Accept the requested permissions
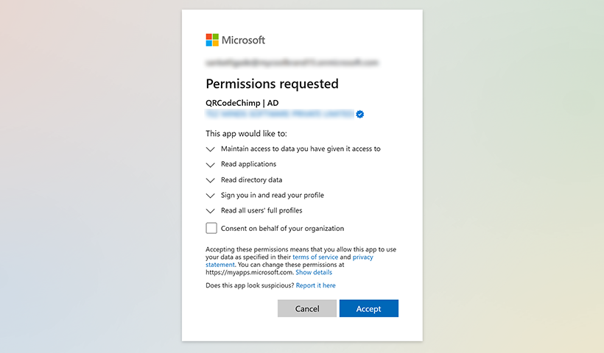Image resolution: width=604 pixels, height=353 pixels. (x=368, y=308)
